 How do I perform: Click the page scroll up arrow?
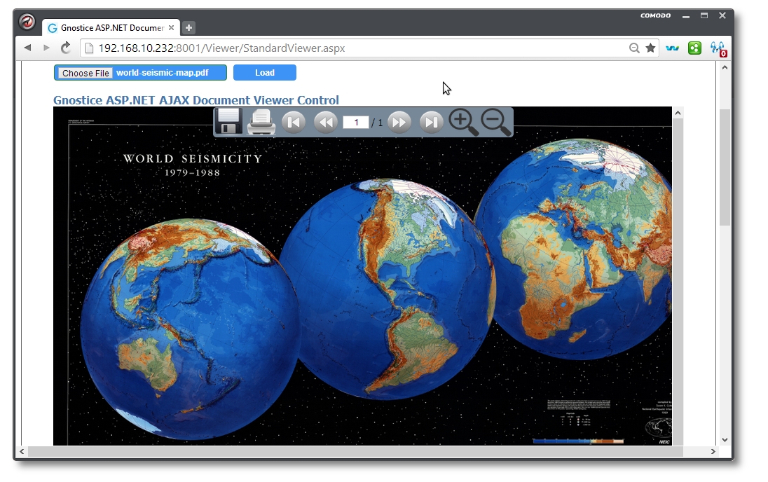pyautogui.click(x=725, y=67)
